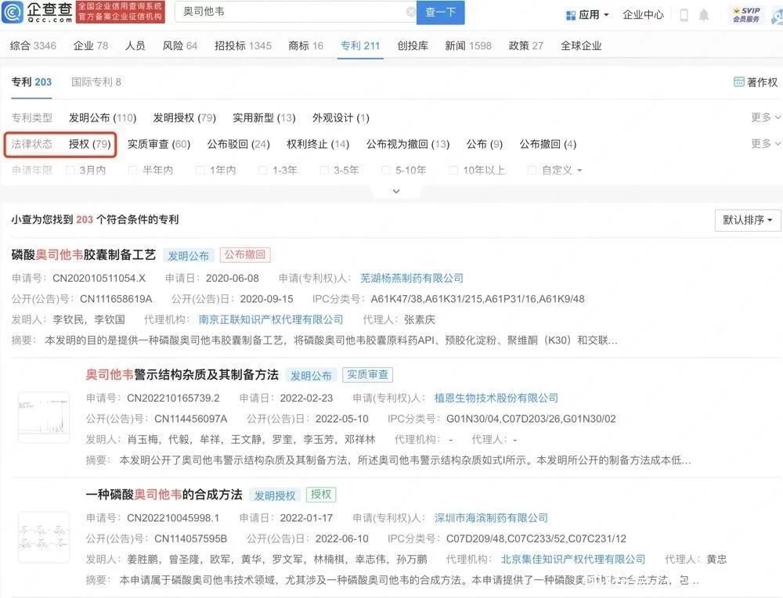Image resolution: width=783 pixels, height=598 pixels.
Task: Click the 查一下 search button
Action: coord(441,13)
